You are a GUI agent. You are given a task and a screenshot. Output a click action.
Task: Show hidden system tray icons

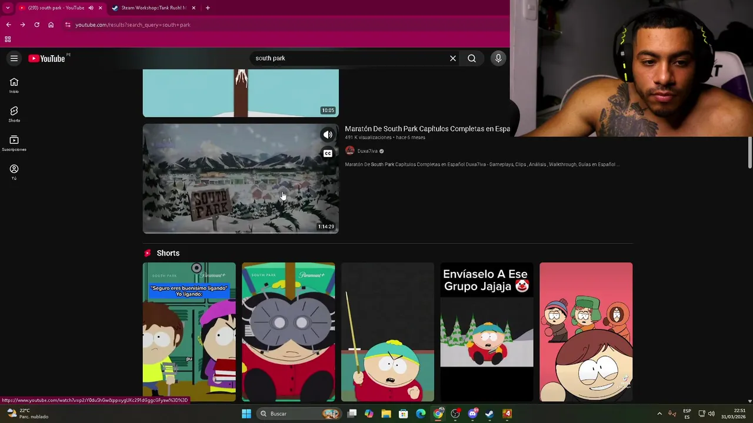tap(659, 414)
